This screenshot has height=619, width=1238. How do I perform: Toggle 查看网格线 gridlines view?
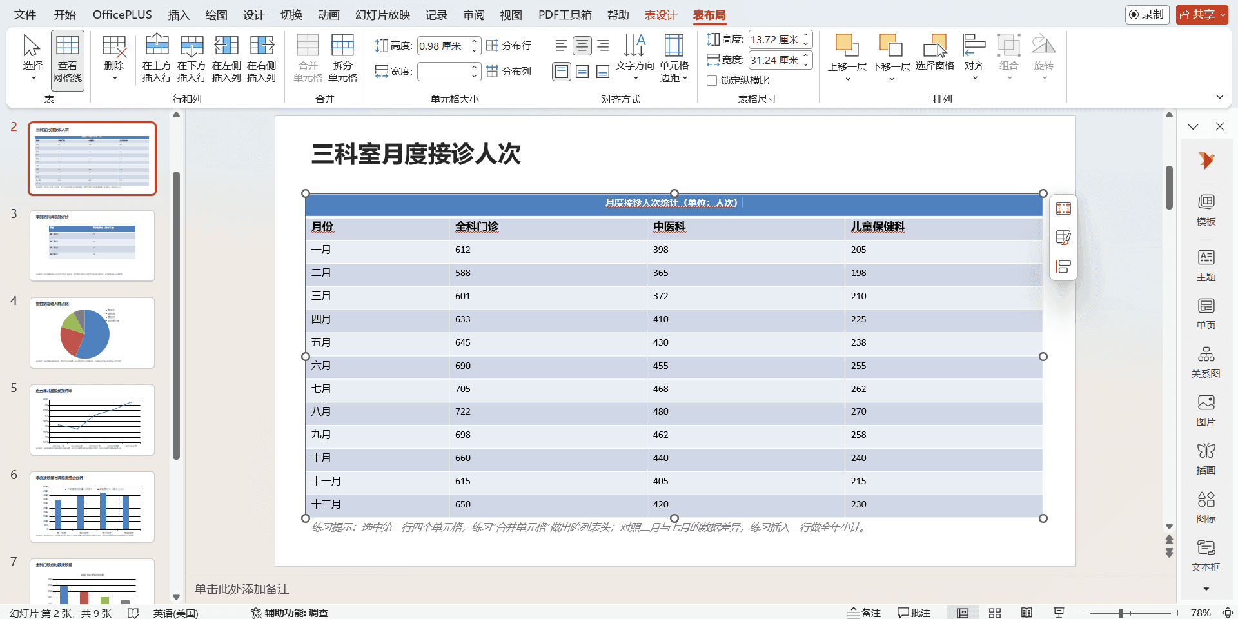(x=68, y=59)
